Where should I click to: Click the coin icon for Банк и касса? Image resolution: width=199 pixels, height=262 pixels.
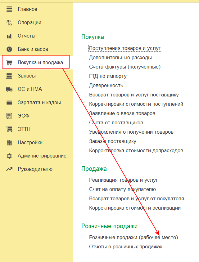pyautogui.click(x=9, y=49)
